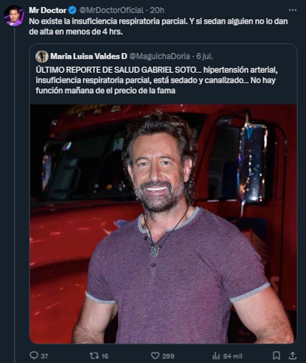Open Mr Doctor's profile avatar

tap(14, 16)
